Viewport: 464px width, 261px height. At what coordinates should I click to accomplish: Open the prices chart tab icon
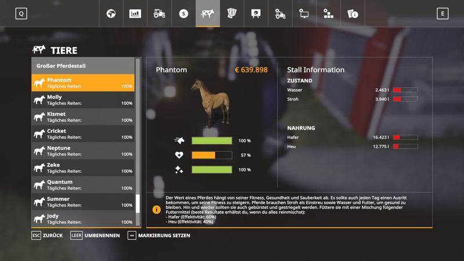coord(135,13)
